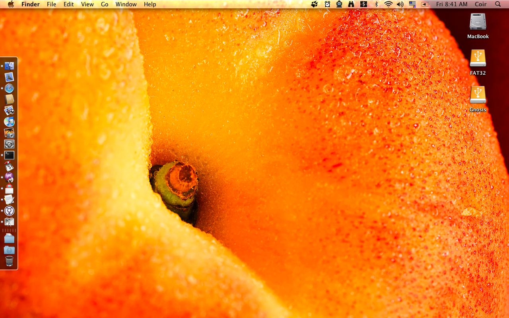Open TextEdit from the Dock
Viewport: 509px width, 318px height.
tap(9, 200)
